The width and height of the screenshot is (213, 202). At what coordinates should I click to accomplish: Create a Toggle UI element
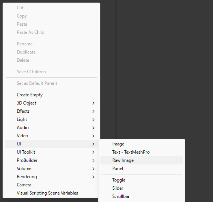tap(141, 180)
